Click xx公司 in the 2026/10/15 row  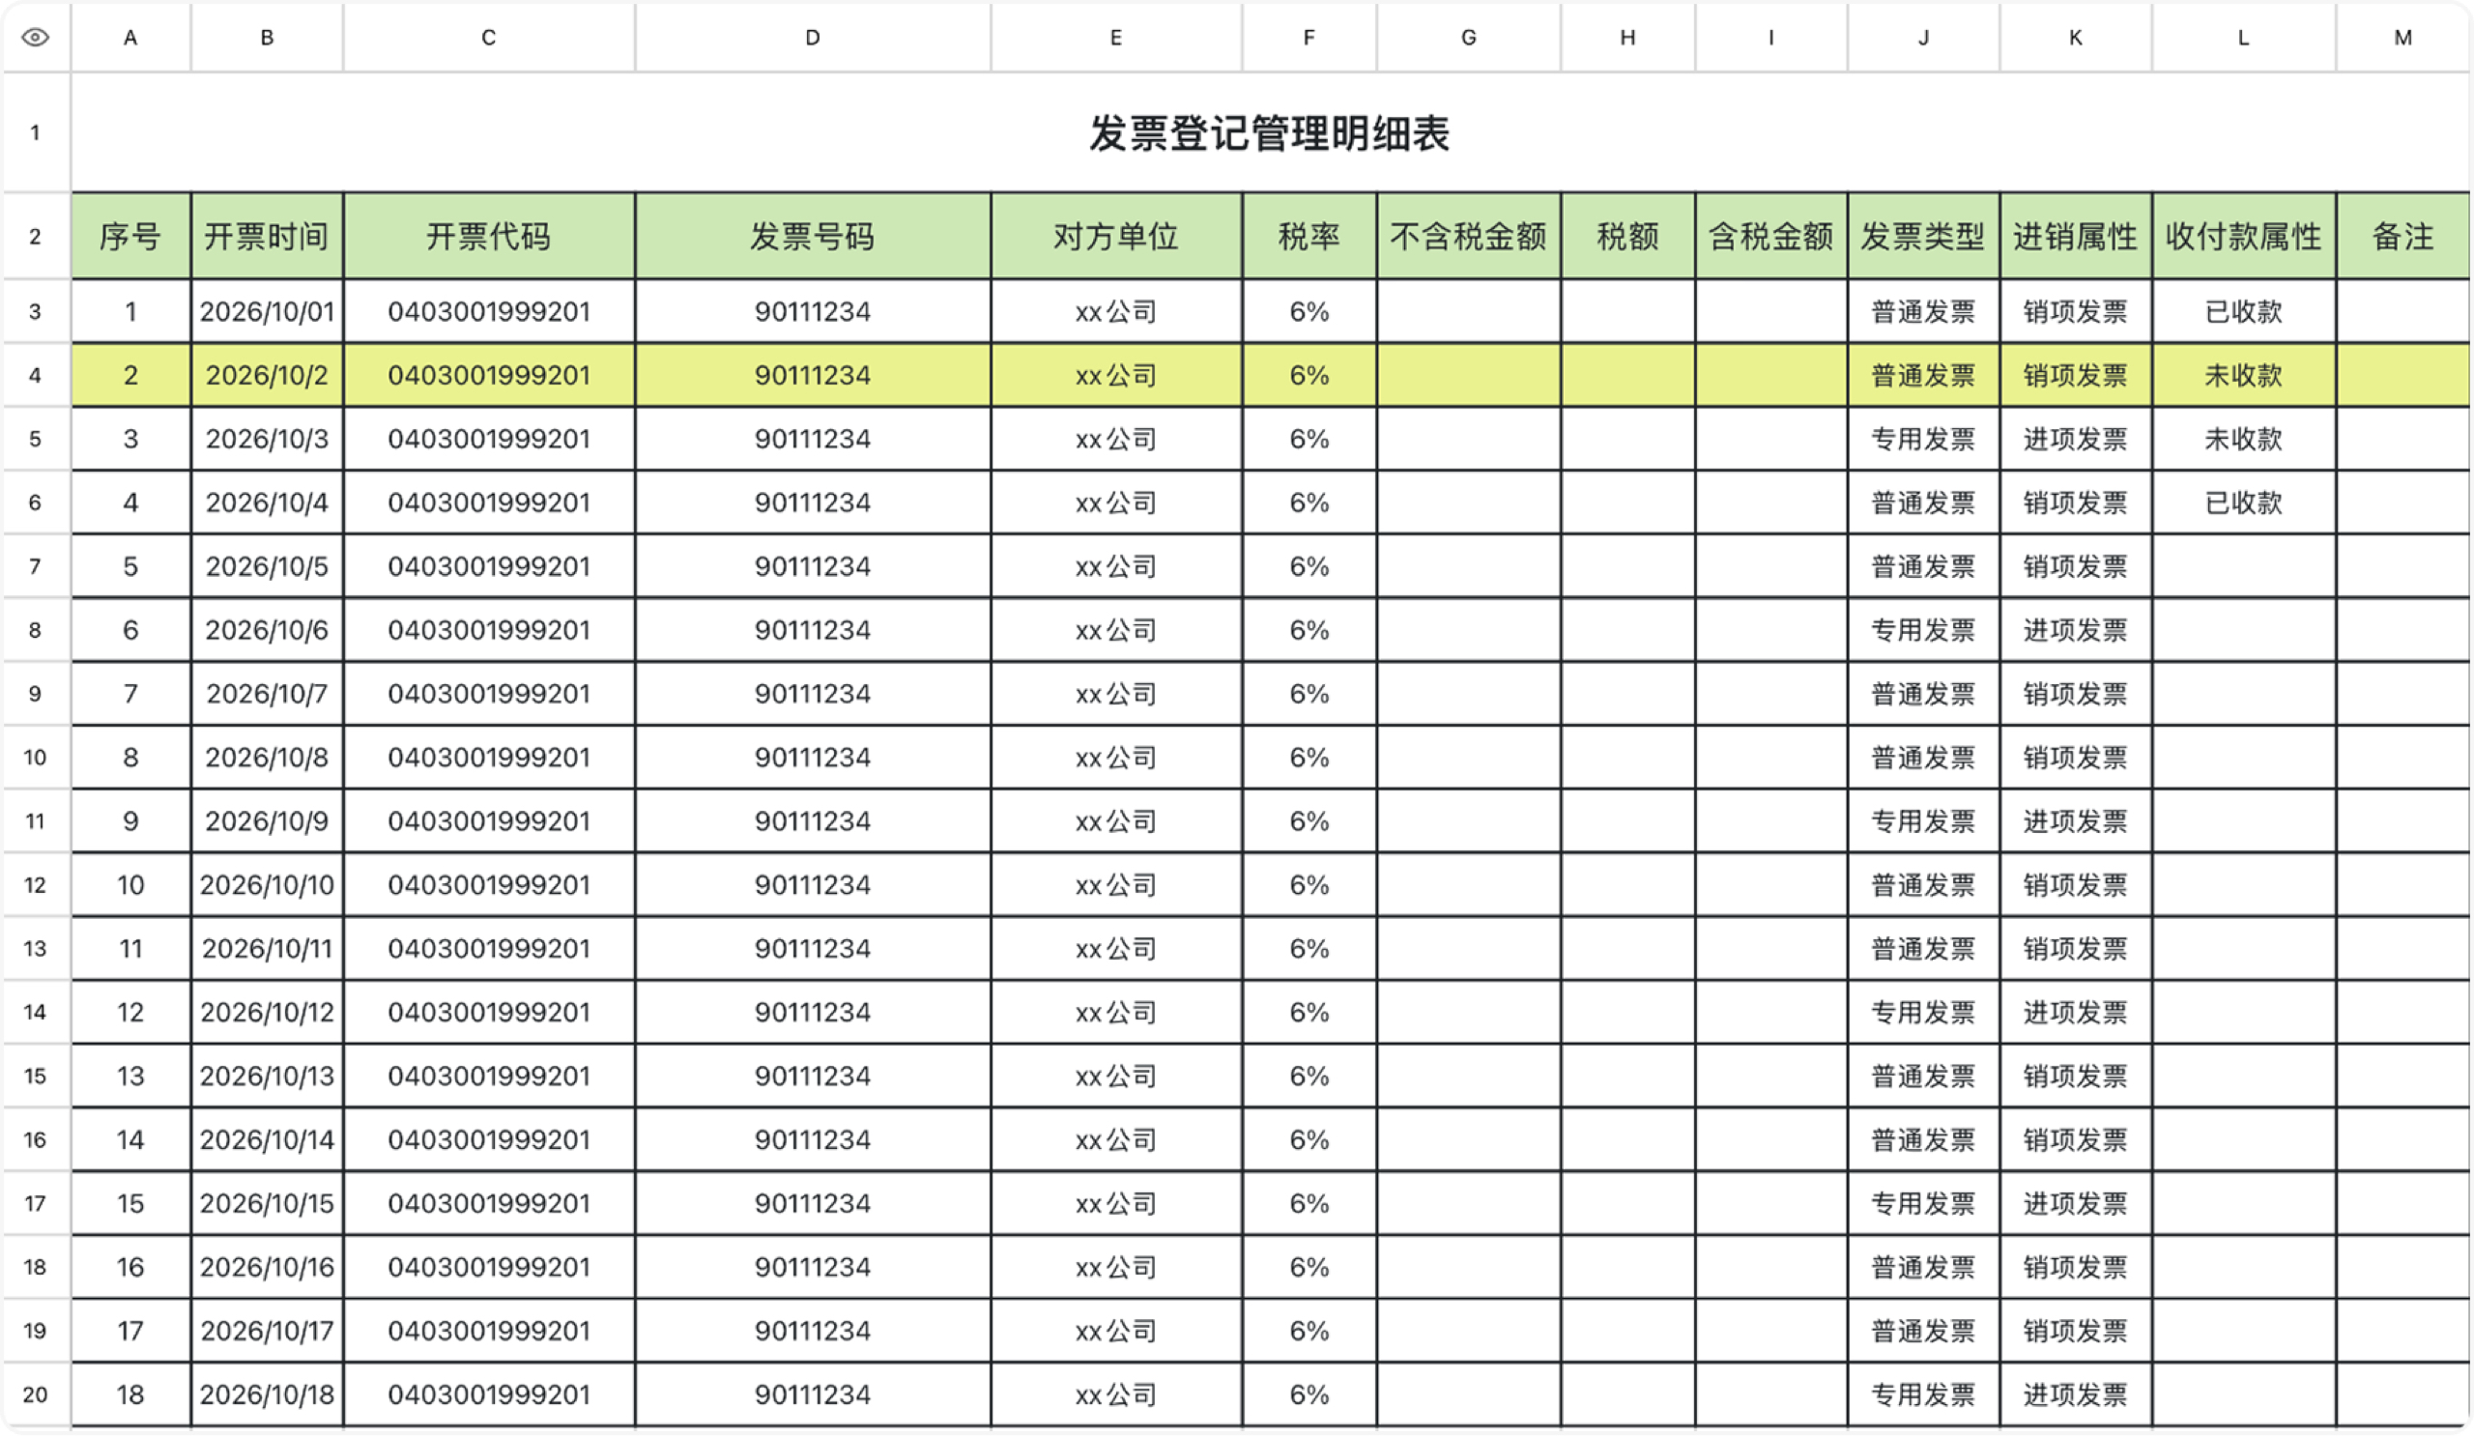click(1116, 1202)
